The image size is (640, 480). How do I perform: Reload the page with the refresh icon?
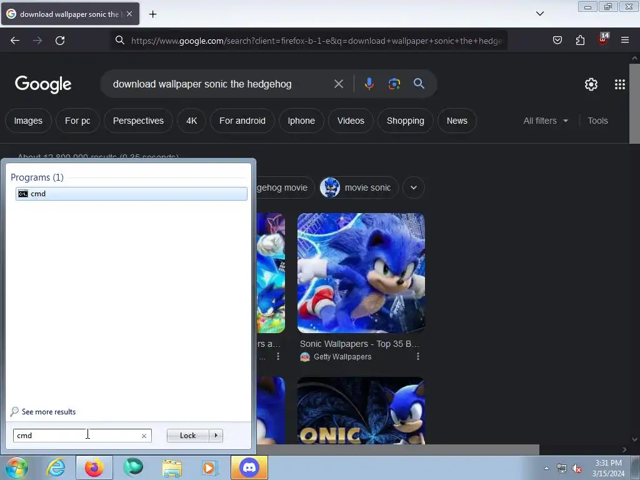pos(60,41)
